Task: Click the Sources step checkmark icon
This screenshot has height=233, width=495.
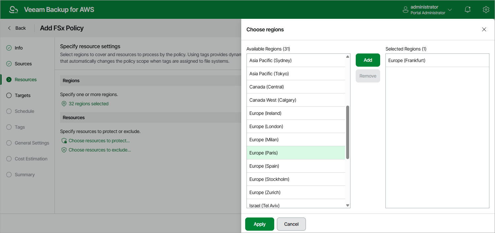Action: point(9,64)
